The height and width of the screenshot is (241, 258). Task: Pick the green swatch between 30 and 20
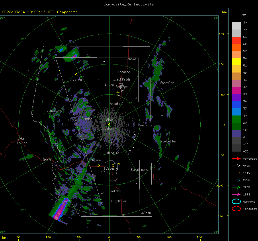point(236,119)
